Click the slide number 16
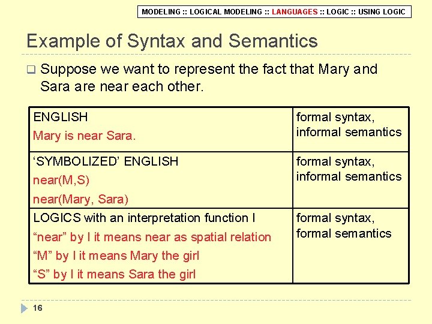The width and height of the screenshot is (432, 324). [38, 308]
